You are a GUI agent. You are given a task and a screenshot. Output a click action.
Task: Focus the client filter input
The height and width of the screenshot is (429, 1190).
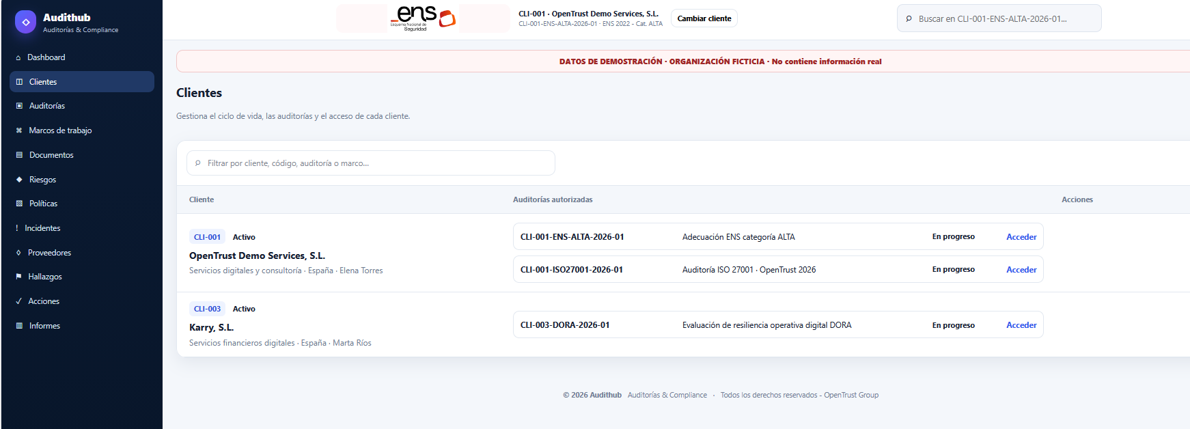[371, 163]
